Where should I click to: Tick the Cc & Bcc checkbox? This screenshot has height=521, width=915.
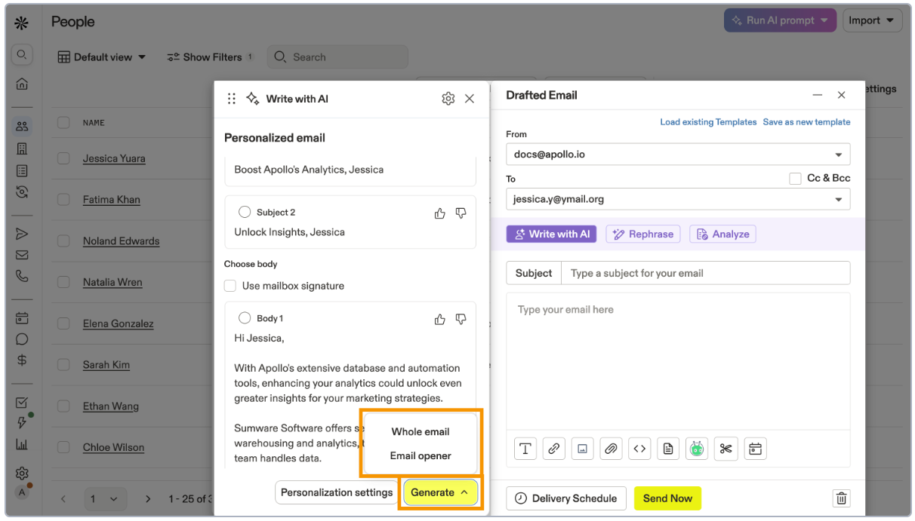(x=795, y=179)
